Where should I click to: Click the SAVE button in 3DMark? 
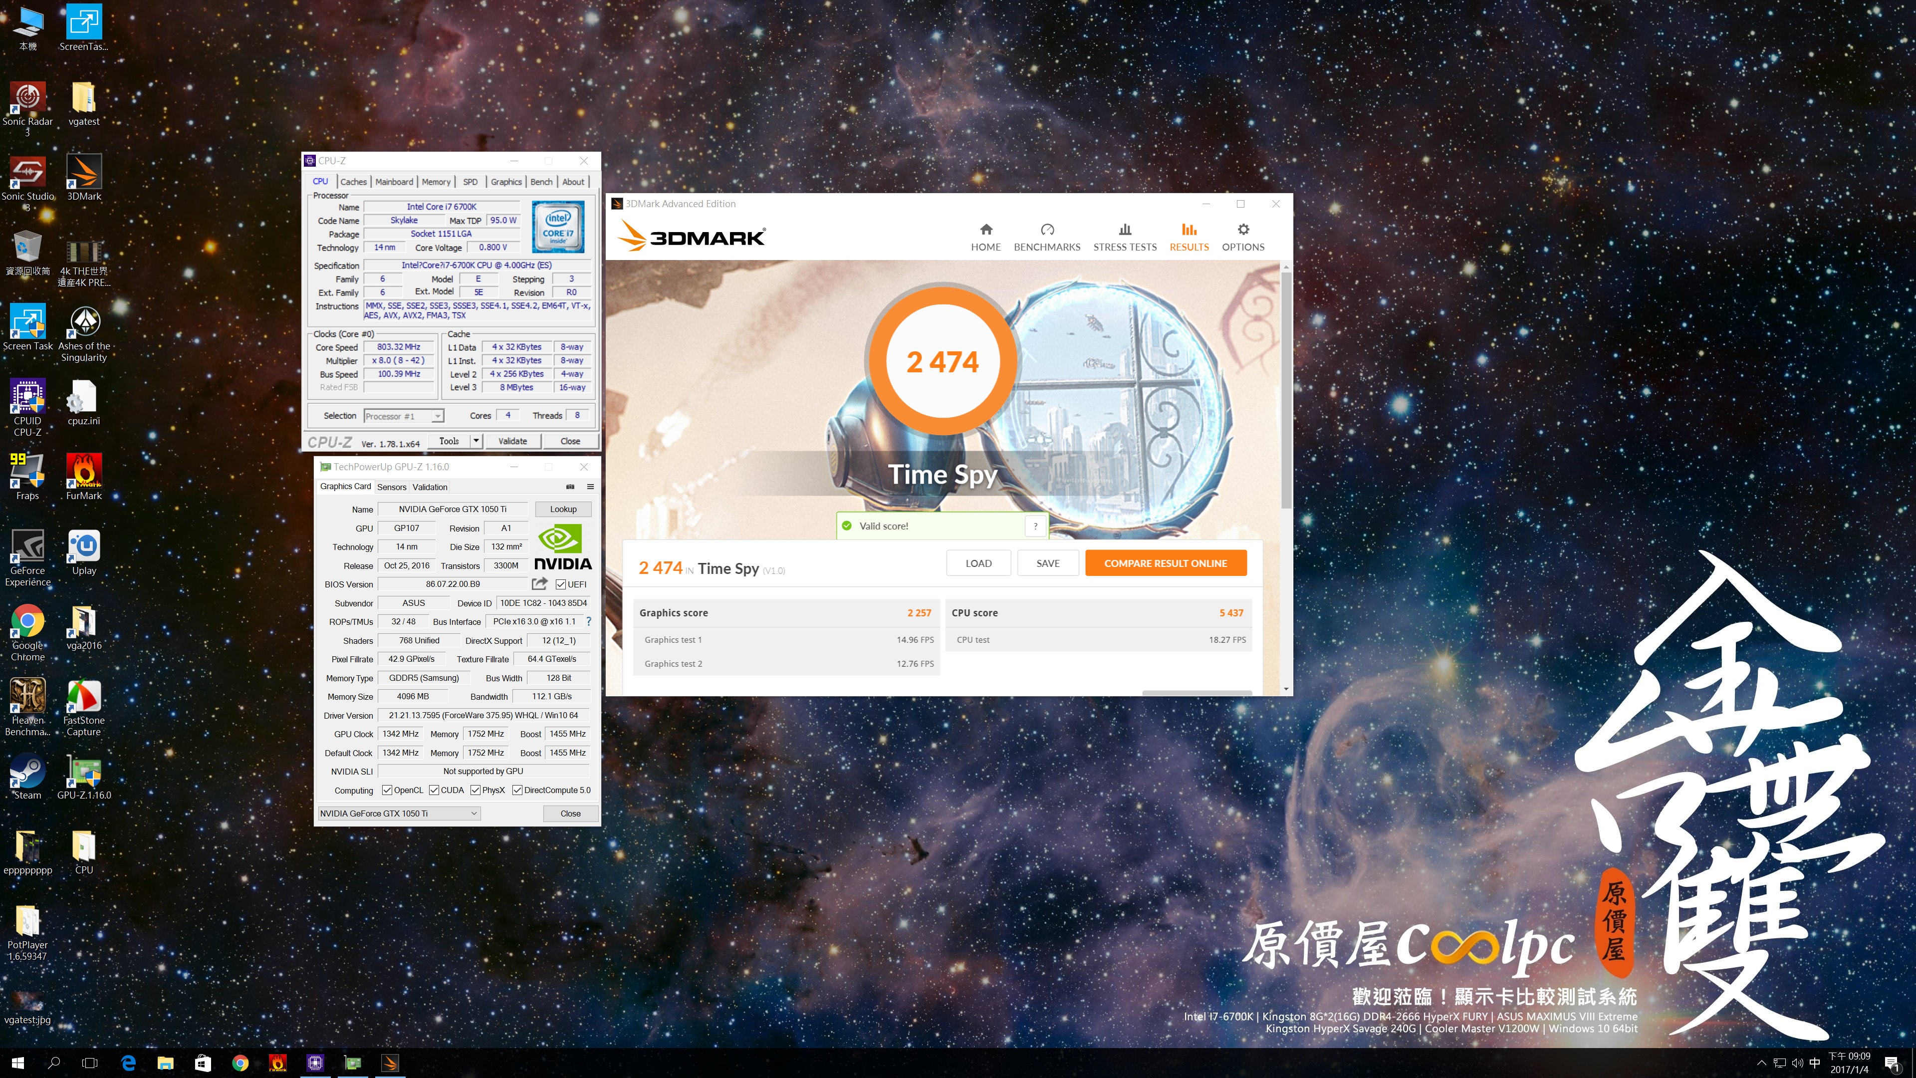[1047, 563]
